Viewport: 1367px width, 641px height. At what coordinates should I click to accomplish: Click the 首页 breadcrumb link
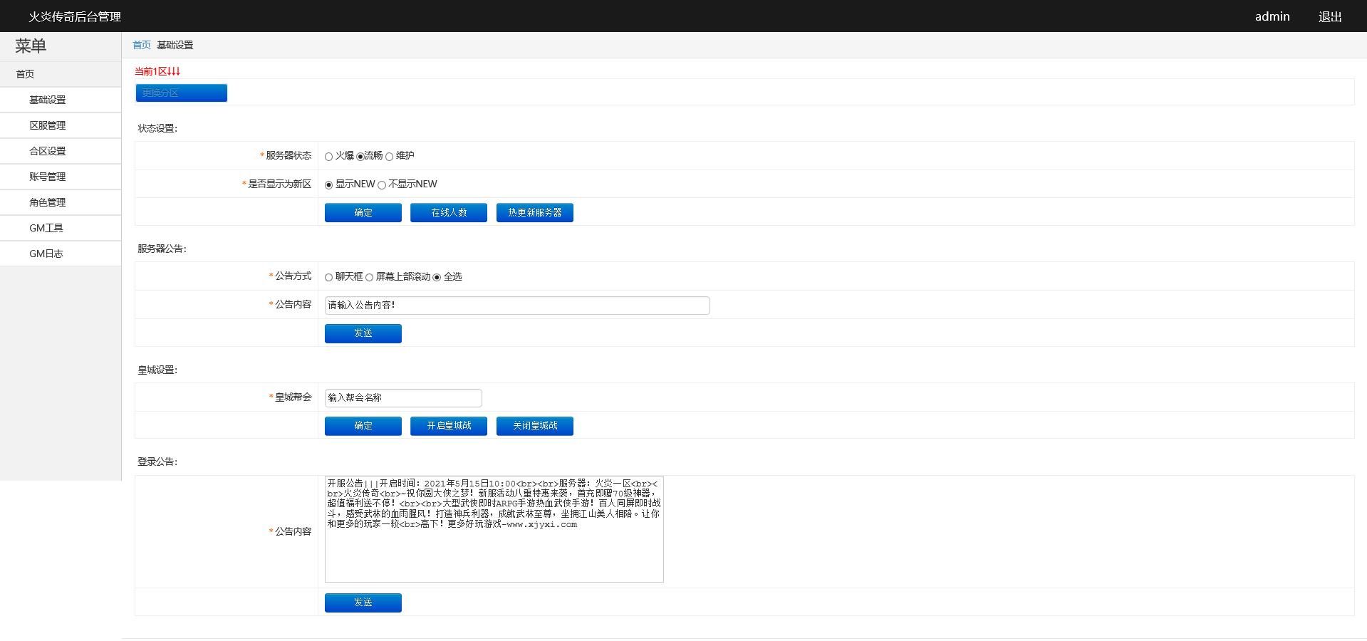click(142, 46)
